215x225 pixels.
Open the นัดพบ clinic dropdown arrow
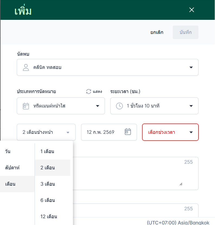click(x=191, y=67)
